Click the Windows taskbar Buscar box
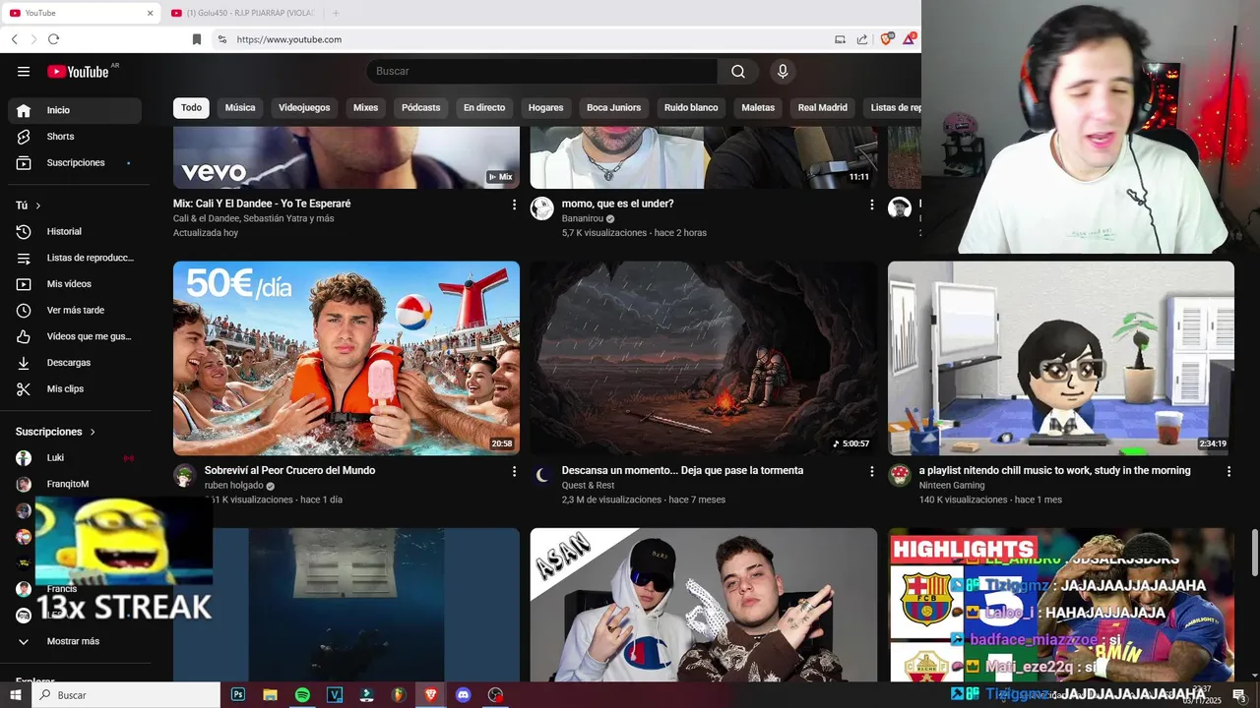Screen dimensions: 1260x708 (126, 695)
